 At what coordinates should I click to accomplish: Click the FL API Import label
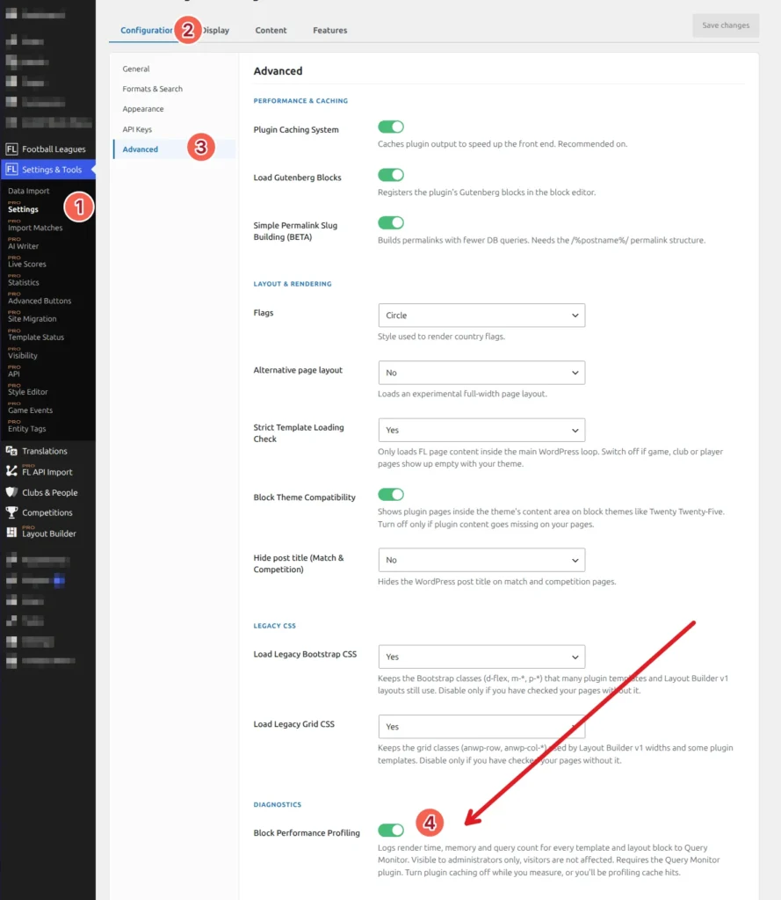47,472
